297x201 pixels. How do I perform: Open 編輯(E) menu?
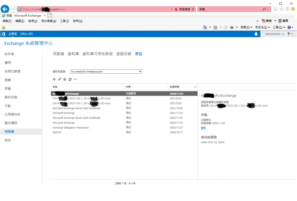(x=20, y=21)
